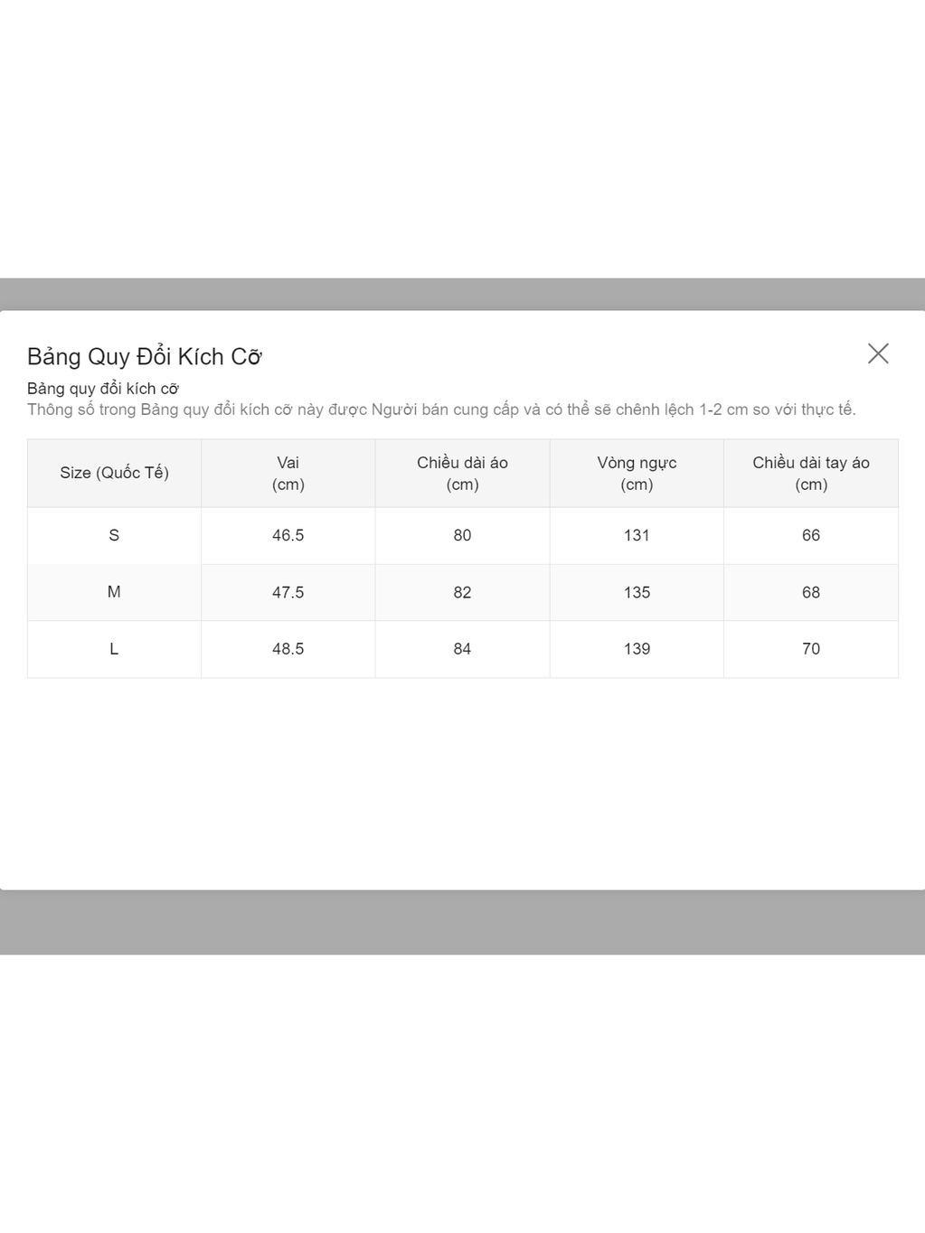
Task: Click the 48.5 shoulder value cell
Action: click(288, 649)
